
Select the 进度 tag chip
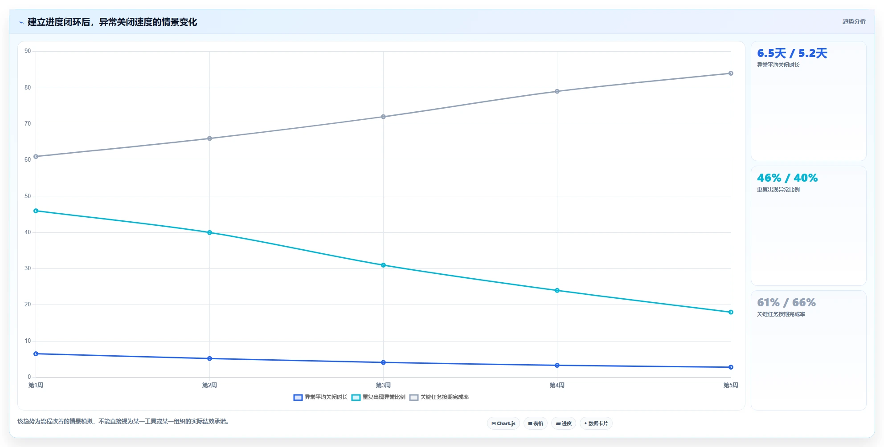(564, 423)
